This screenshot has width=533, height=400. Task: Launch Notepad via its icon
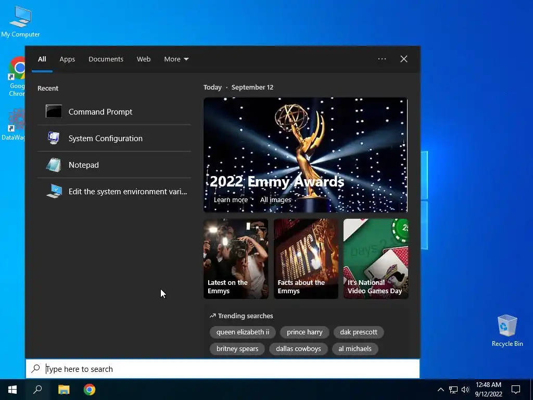[x=54, y=165]
